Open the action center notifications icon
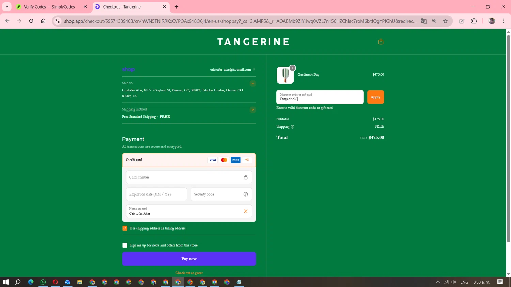511x287 pixels. pyautogui.click(x=500, y=282)
